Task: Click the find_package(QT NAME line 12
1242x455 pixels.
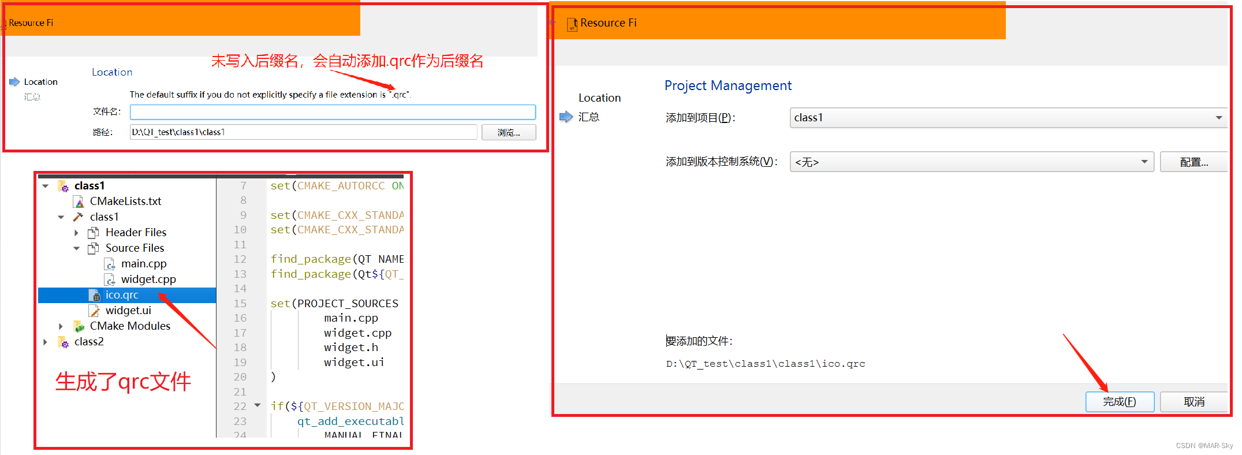Action: pos(337,259)
